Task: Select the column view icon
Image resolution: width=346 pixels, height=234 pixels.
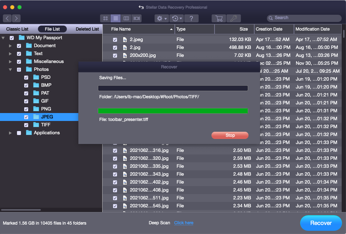Action: tap(126, 18)
